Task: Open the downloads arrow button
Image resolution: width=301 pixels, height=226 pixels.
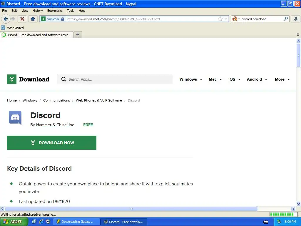Action: [296, 19]
